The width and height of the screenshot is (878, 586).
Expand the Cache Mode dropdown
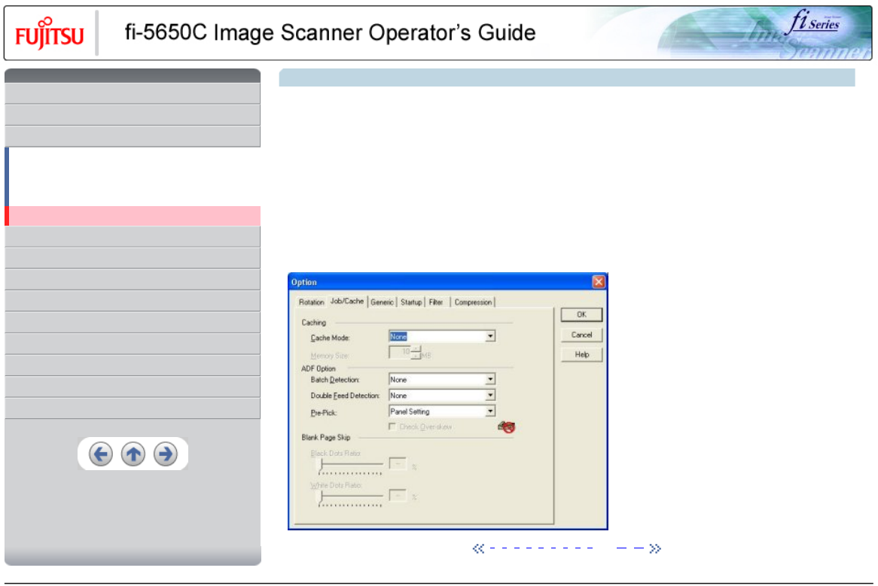tap(489, 337)
